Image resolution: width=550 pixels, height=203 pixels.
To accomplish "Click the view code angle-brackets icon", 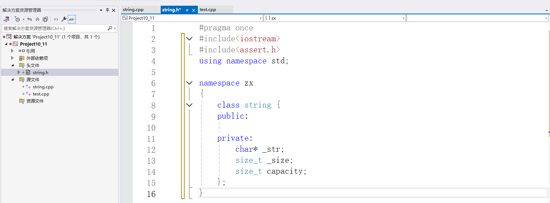I will click(56, 19).
